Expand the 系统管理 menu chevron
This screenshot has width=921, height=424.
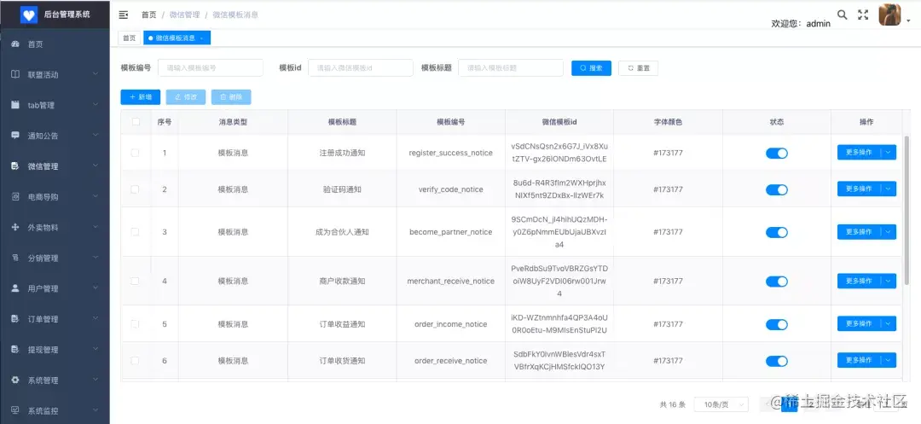[x=96, y=380]
